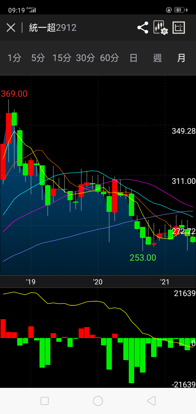
Task: Switch to 30分 timeframe
Action: tap(85, 58)
